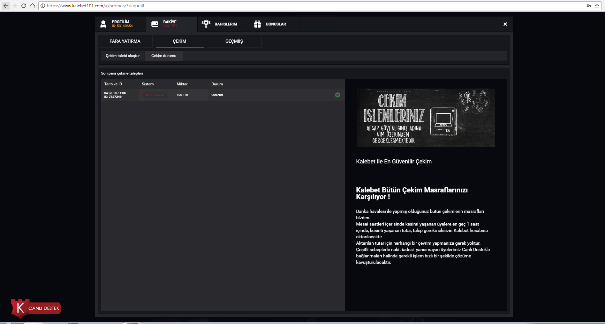
Task: Go to the browser home page
Action: (33, 6)
